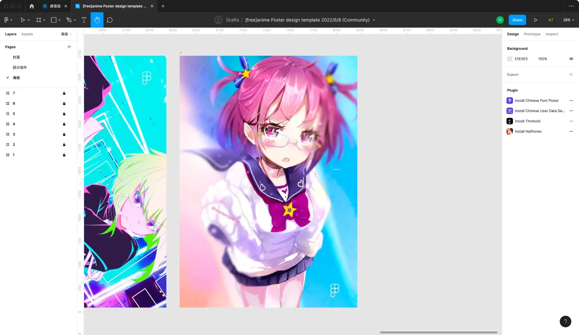The height and width of the screenshot is (335, 579).
Task: Click the pink-haired girl poster frame
Action: [268, 182]
